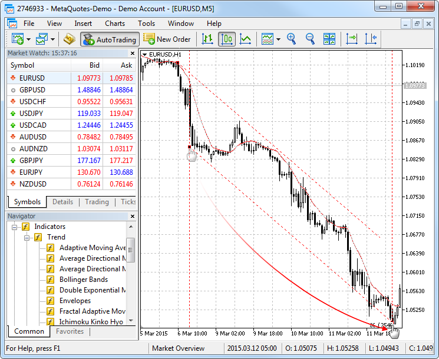
Task: Collapse the Trend tree folder
Action: point(27,238)
